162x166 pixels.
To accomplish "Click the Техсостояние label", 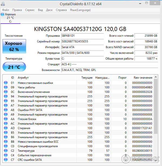I will pos(13,36).
